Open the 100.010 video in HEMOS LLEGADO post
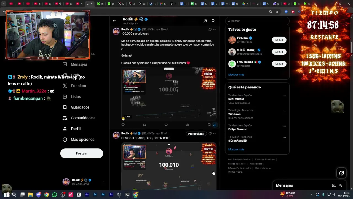Image resolution: width=353 pixels, height=199 pixels. pyautogui.click(x=169, y=166)
